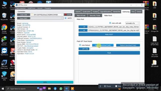Image resolution: width=161 pixels, height=91 pixels.
Task: Open orange recorder app in taskbar
Action: [x=72, y=89]
